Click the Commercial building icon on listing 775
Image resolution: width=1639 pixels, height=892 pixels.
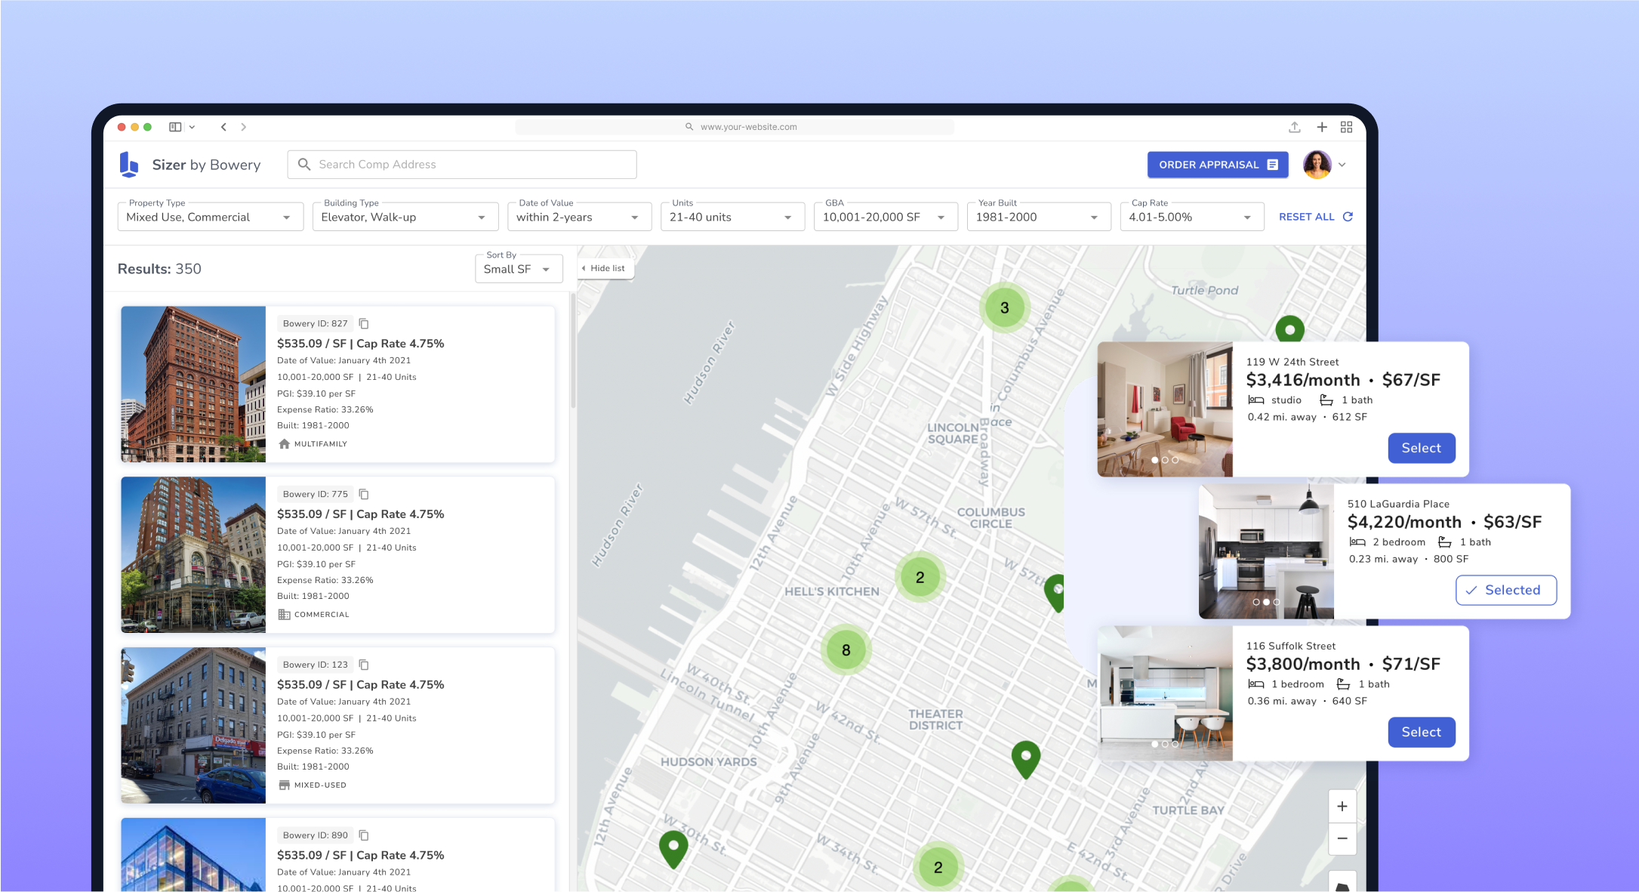tap(284, 615)
